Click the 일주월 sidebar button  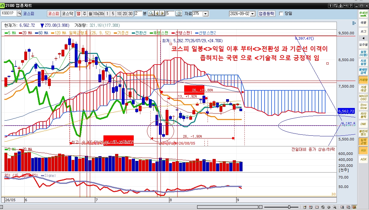363,45
